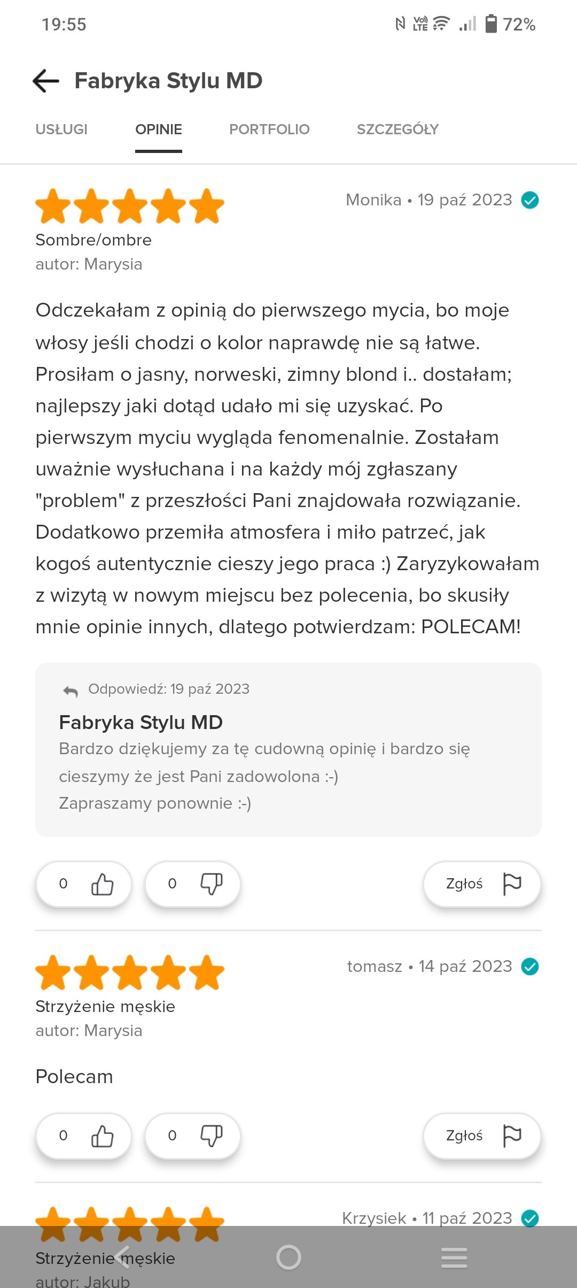Tap verified badge beside tomasz's review date
Screen dimensions: 577x1288
(530, 967)
